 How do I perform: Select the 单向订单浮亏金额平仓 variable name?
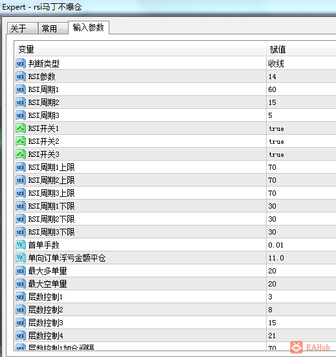coord(67,258)
